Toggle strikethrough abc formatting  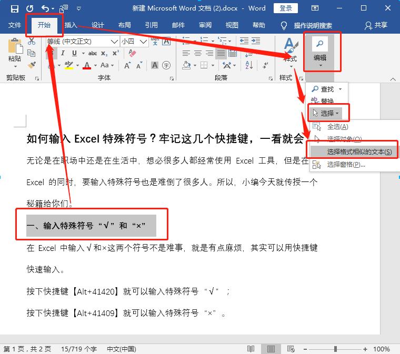coord(92,53)
